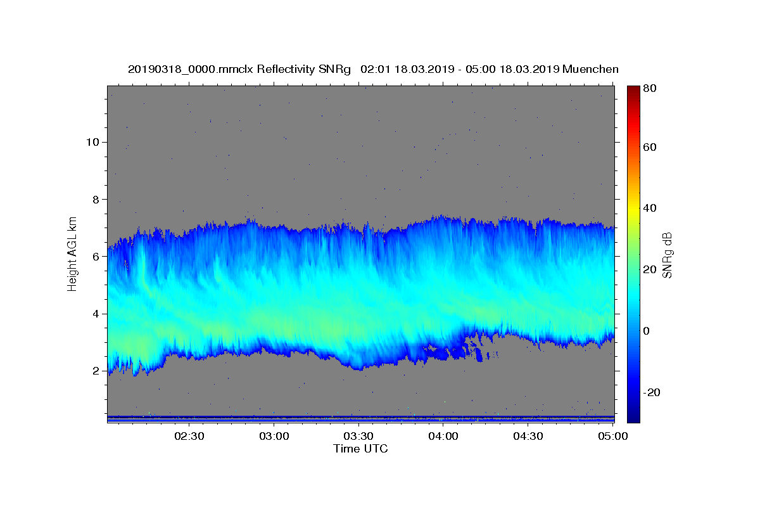Click the colorbar value 60

pyautogui.click(x=650, y=147)
